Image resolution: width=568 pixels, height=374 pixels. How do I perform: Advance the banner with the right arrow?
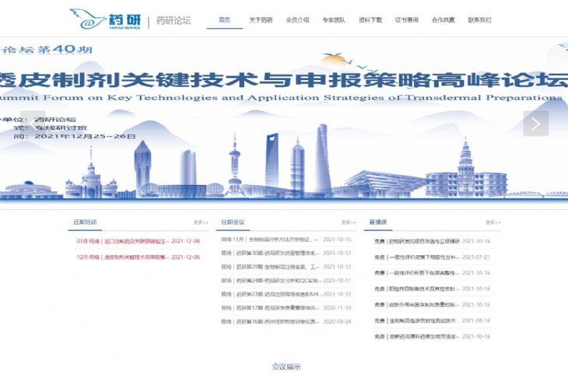tap(535, 123)
